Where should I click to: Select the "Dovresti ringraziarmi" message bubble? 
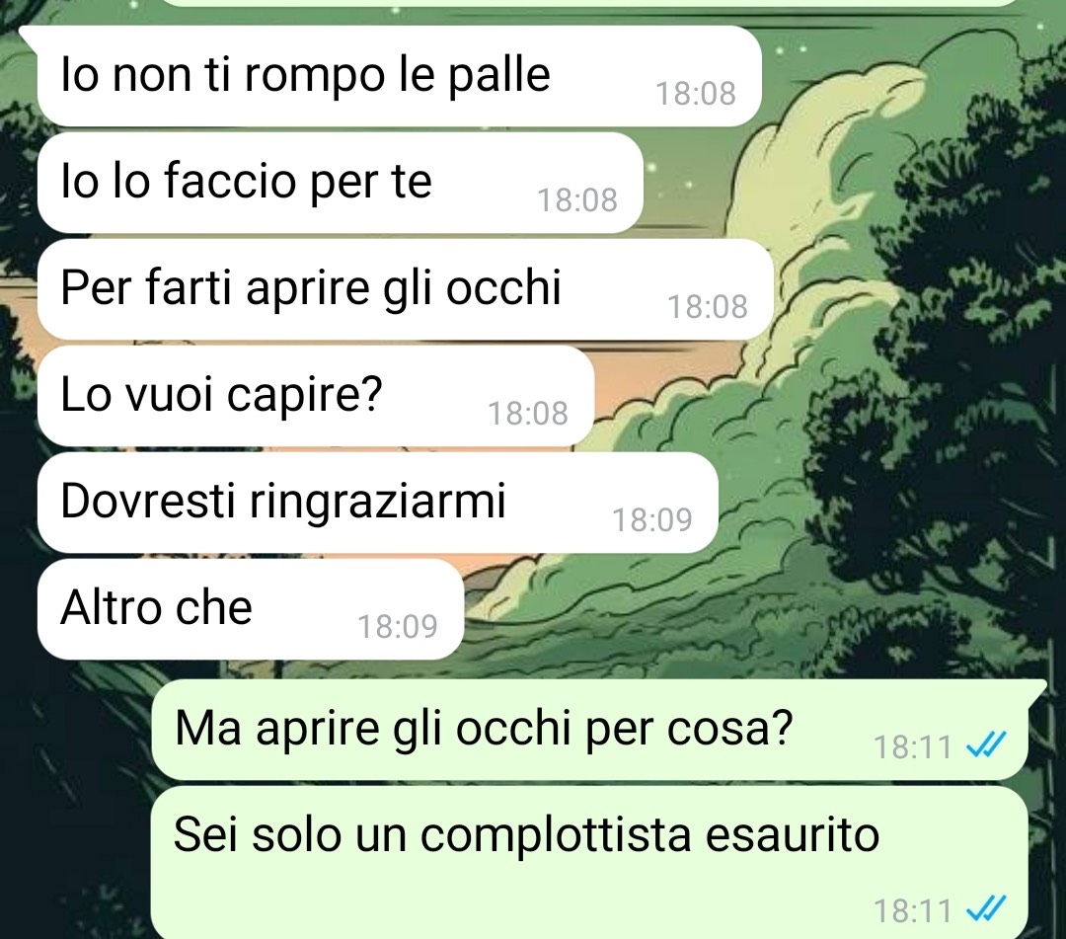[x=378, y=503]
